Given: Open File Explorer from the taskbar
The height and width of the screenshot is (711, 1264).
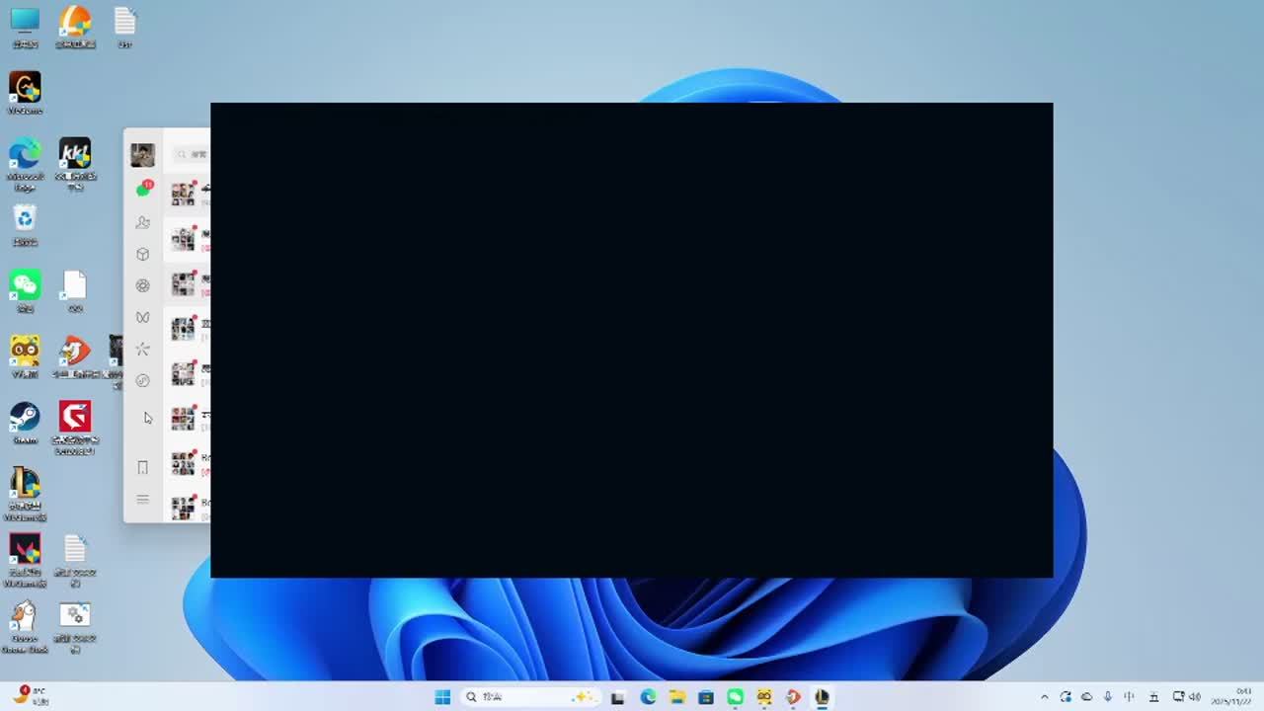Looking at the screenshot, I should [x=676, y=697].
